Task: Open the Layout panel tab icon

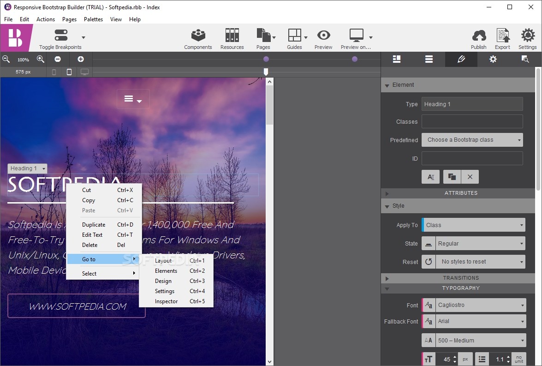Action: [397, 59]
